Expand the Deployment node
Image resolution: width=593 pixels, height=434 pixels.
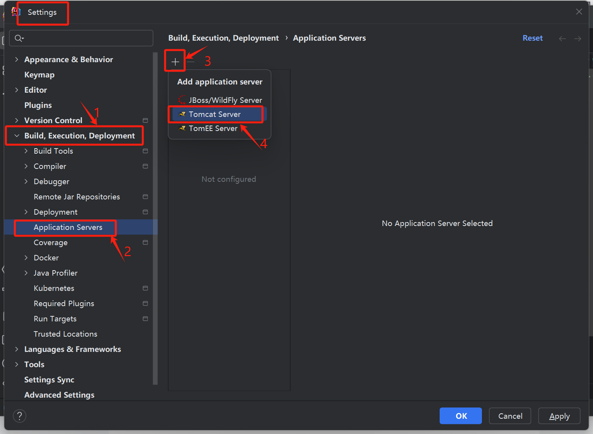pyautogui.click(x=26, y=212)
